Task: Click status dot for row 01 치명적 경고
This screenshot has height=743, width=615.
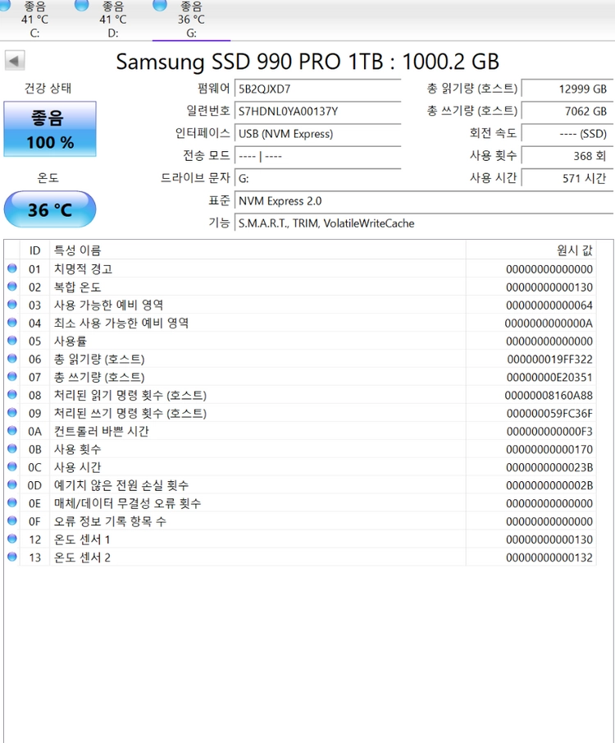Action: tap(12, 268)
